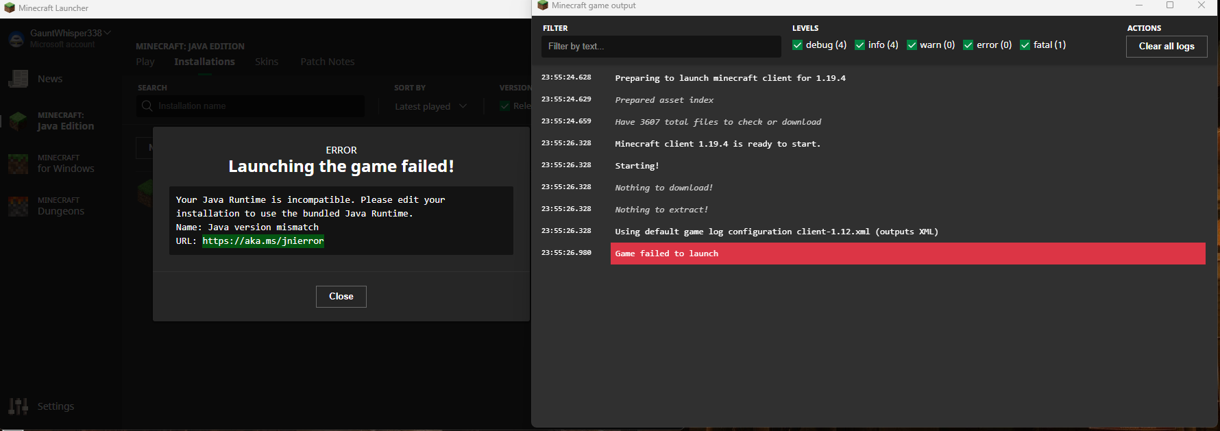The height and width of the screenshot is (431, 1220).
Task: Click the Installation name search field
Action: (250, 106)
